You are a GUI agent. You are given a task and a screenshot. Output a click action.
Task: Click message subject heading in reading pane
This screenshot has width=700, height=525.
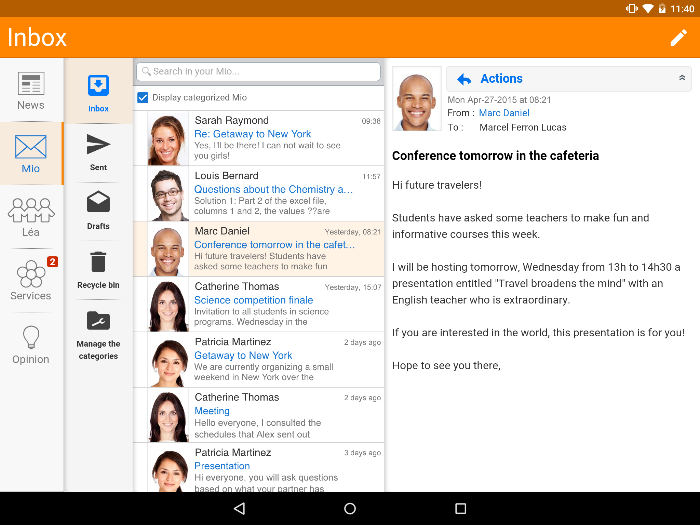(495, 156)
